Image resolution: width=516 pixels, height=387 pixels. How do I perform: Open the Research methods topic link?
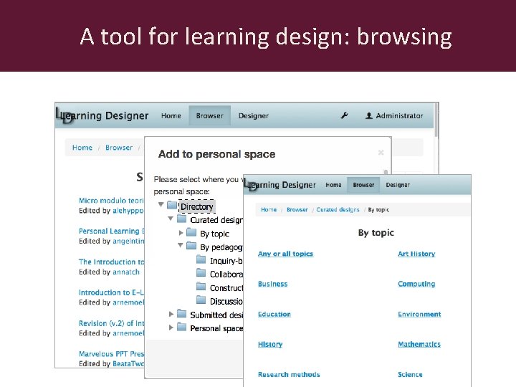pyautogui.click(x=289, y=375)
